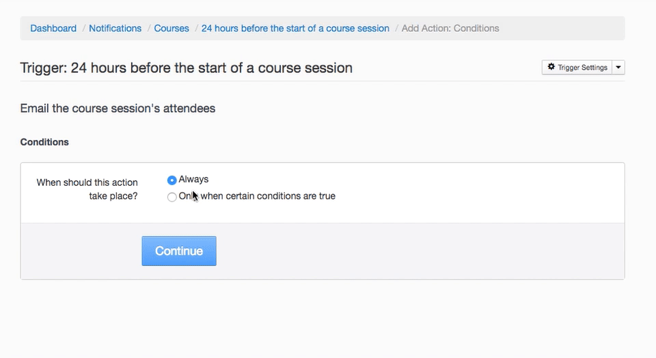Click the slash separator before Courses
Image resolution: width=656 pixels, height=358 pixels.
coord(148,28)
